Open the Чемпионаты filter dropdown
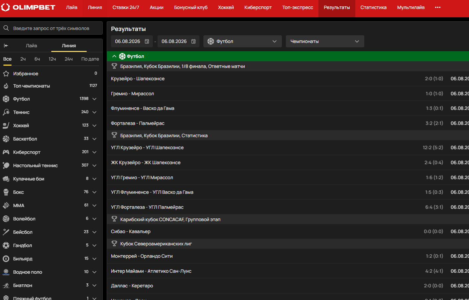Viewport: 469px width, 300px height. [325, 41]
